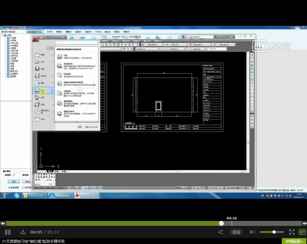Open the share icon in player bar
This screenshot has width=307, height=244.
point(221,232)
